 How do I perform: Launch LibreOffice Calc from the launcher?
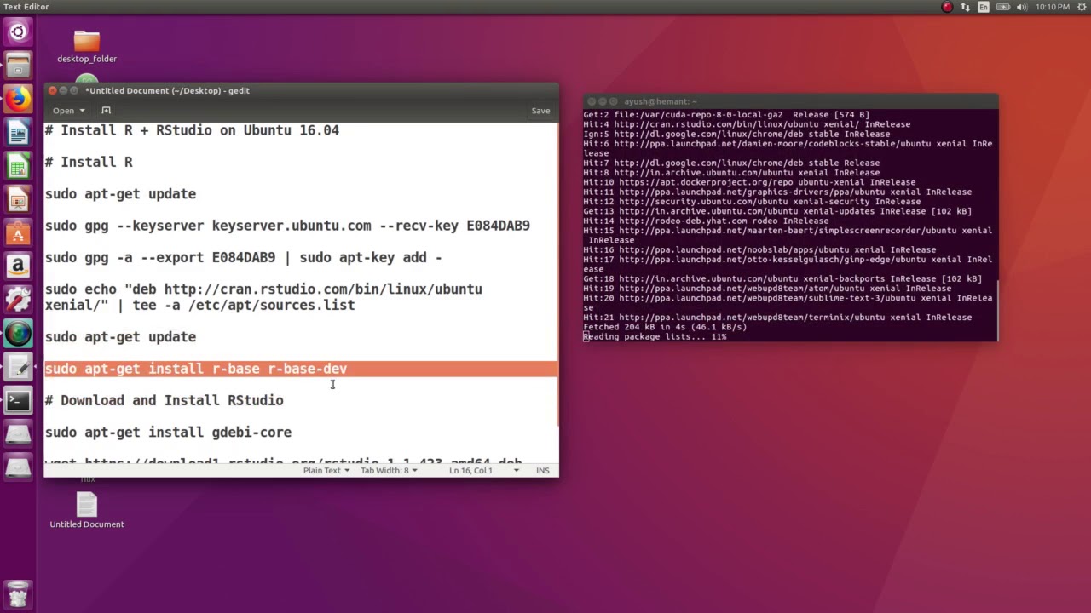pos(18,166)
